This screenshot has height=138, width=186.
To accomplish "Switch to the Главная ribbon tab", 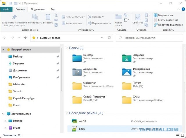I will coord(20,9).
